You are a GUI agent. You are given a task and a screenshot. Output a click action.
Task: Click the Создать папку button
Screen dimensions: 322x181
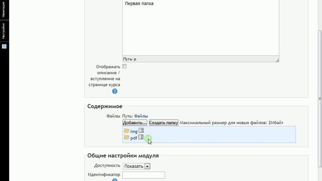tap(164, 123)
